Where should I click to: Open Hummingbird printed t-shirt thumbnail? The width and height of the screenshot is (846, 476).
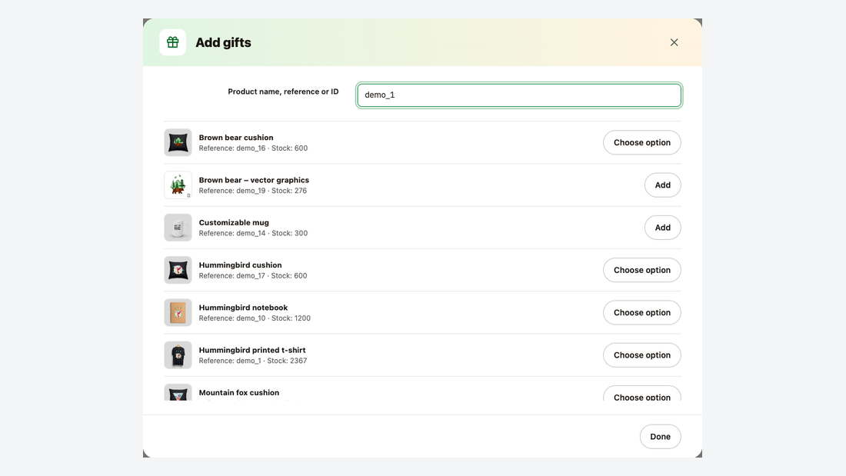(x=178, y=355)
